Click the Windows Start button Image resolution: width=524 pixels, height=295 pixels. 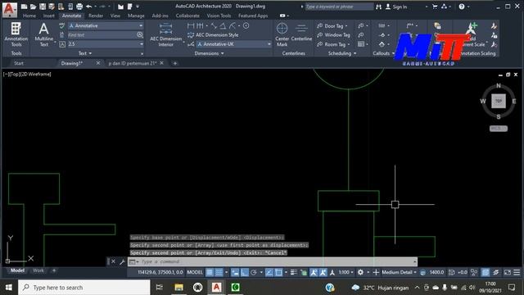click(x=9, y=288)
